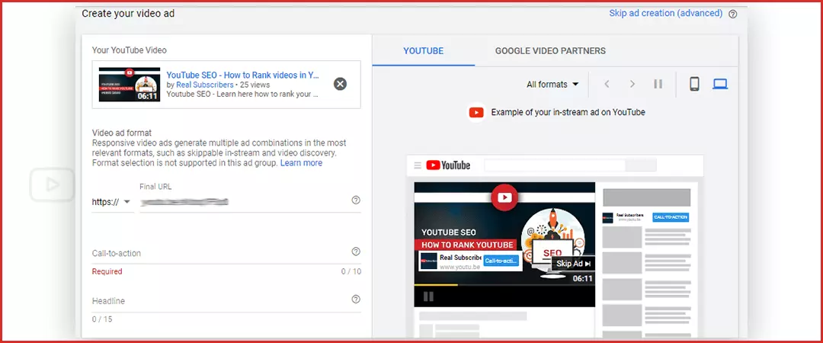
Task: Open help icon for Headline
Action: point(356,300)
